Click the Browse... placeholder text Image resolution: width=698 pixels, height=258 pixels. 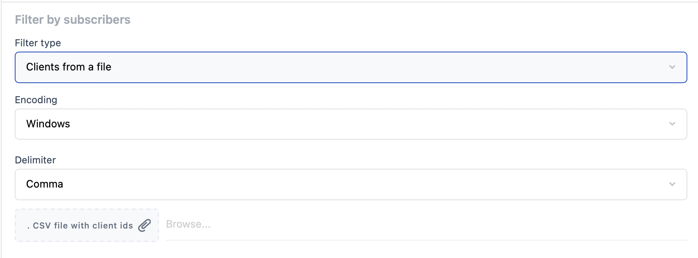coord(188,224)
